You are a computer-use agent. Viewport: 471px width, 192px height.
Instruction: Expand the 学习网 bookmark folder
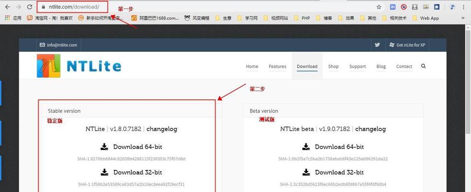coord(247,18)
